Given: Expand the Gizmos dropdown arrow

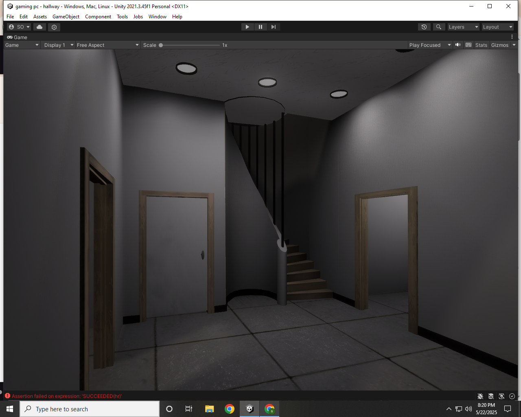Looking at the screenshot, I should click(x=514, y=45).
